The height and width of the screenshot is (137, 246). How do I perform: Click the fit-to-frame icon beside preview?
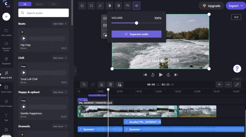[x=105, y=18]
